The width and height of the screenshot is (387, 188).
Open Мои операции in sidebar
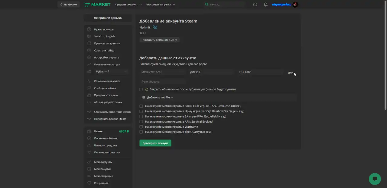pos(103,176)
